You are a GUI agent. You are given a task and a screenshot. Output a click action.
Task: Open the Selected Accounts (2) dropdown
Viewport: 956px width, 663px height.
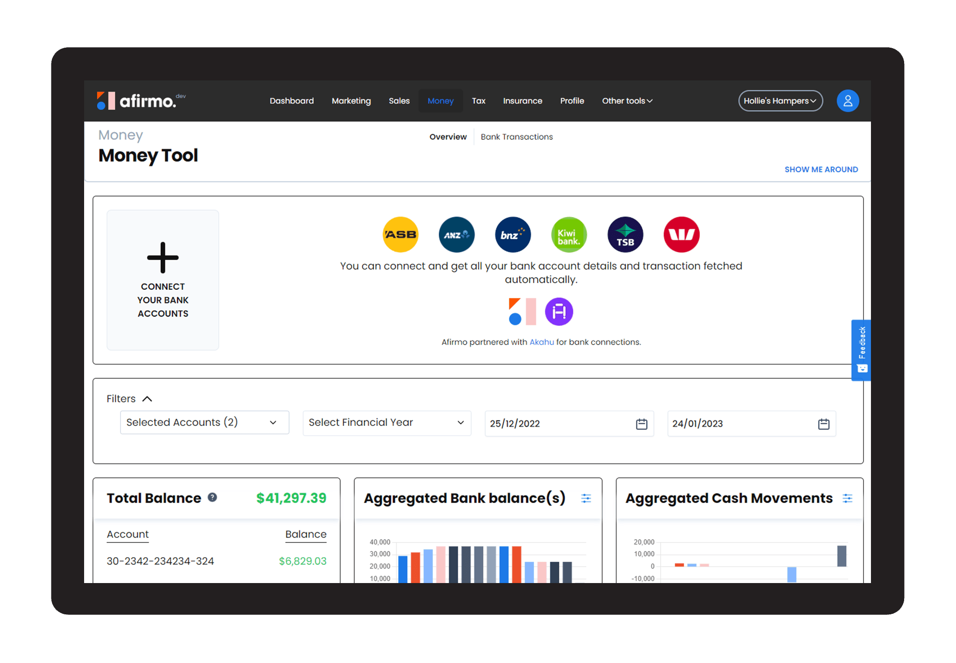204,423
